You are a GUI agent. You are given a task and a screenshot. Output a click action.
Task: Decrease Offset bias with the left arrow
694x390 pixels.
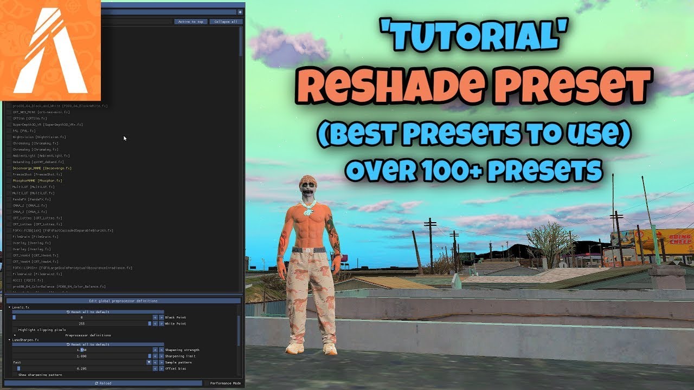click(x=155, y=368)
